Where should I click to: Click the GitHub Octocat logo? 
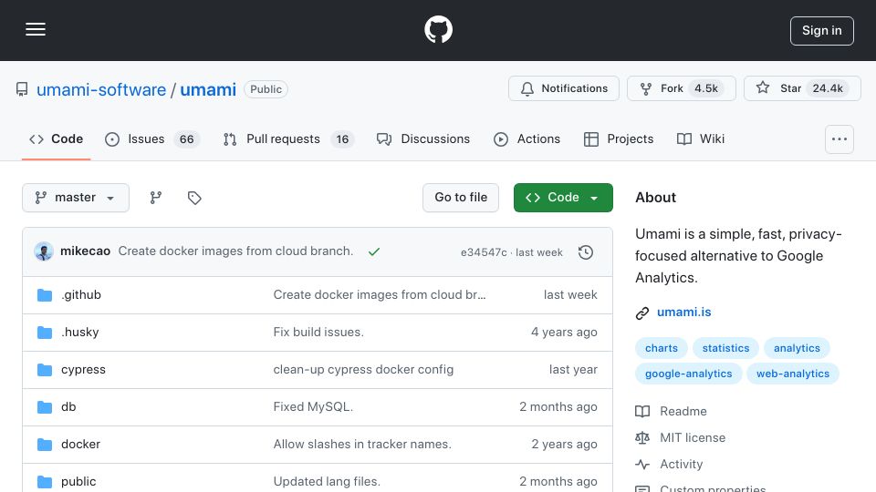click(438, 29)
